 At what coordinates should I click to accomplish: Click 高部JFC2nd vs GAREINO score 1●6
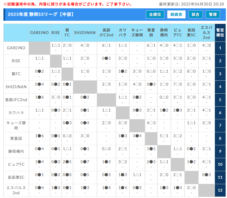tap(39, 97)
